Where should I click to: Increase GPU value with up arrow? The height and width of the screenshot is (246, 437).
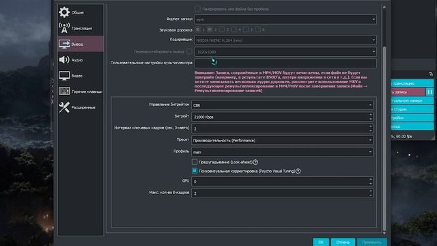point(370,179)
